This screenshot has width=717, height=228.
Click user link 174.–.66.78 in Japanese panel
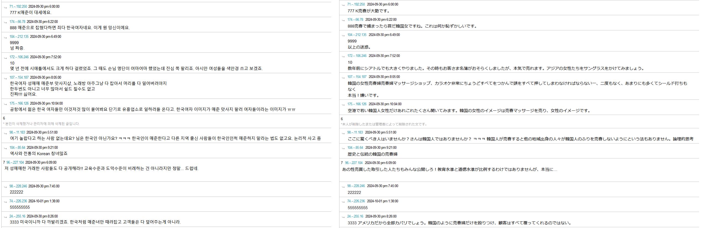(355, 20)
